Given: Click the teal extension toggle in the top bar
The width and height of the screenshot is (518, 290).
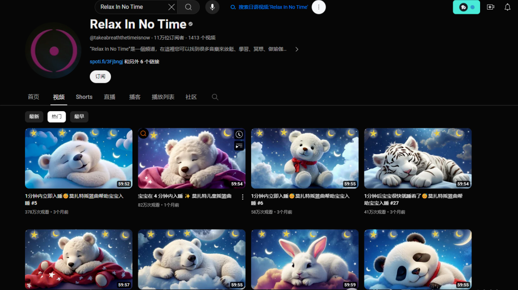Looking at the screenshot, I should pyautogui.click(x=466, y=7).
